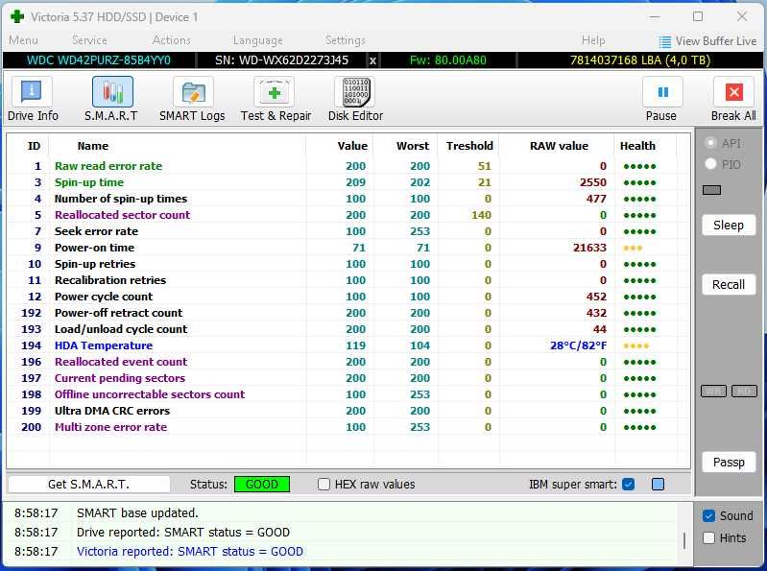Image resolution: width=767 pixels, height=571 pixels.
Task: Sort by the Value column header
Action: pos(352,146)
